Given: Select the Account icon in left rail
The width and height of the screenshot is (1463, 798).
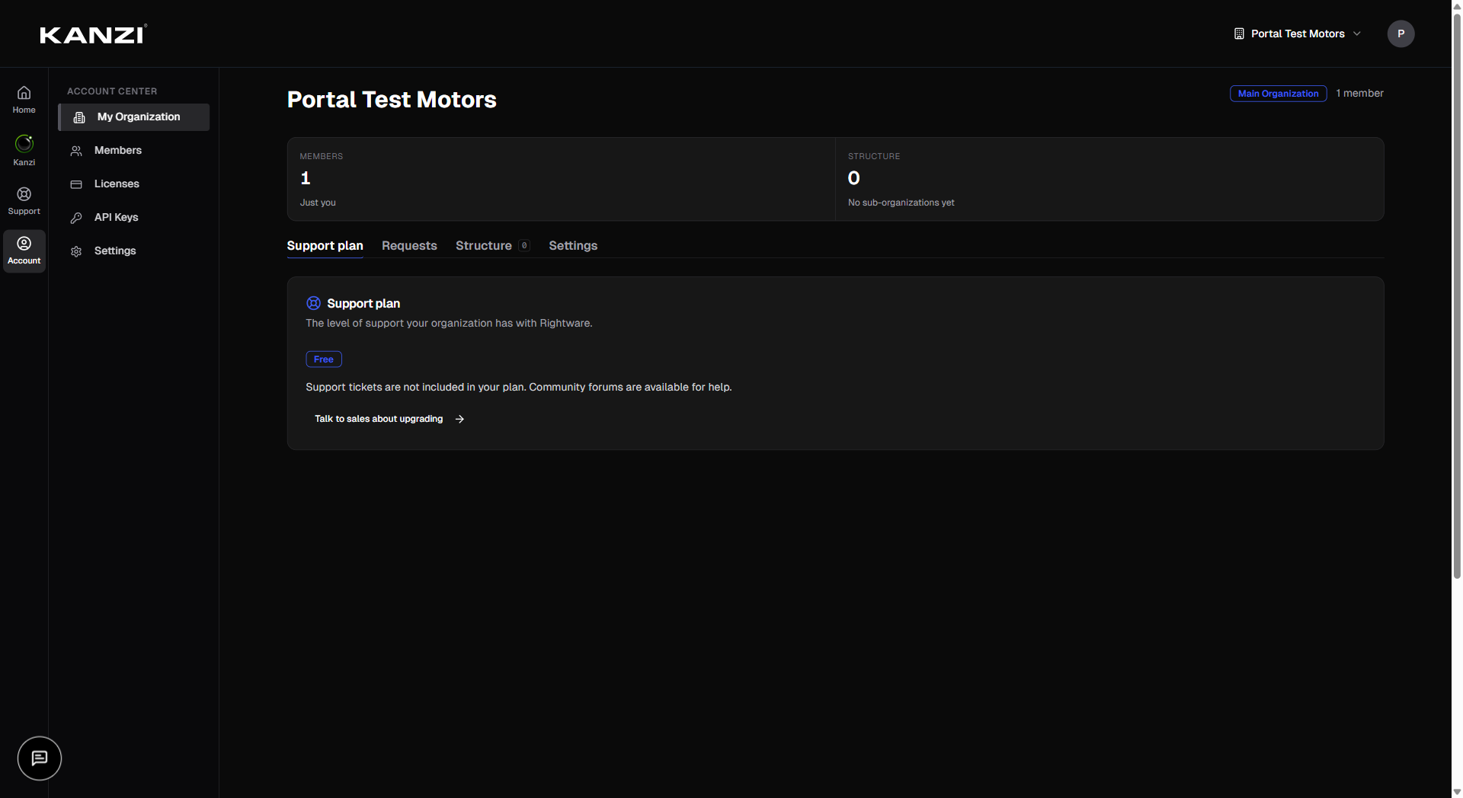Looking at the screenshot, I should click(24, 243).
